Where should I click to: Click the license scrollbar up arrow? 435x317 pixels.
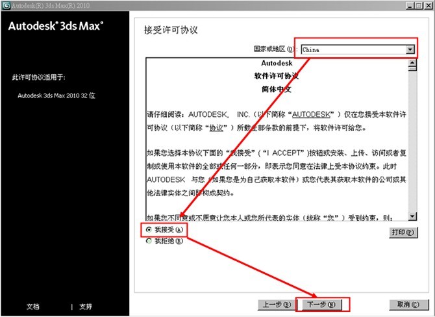[x=412, y=62]
